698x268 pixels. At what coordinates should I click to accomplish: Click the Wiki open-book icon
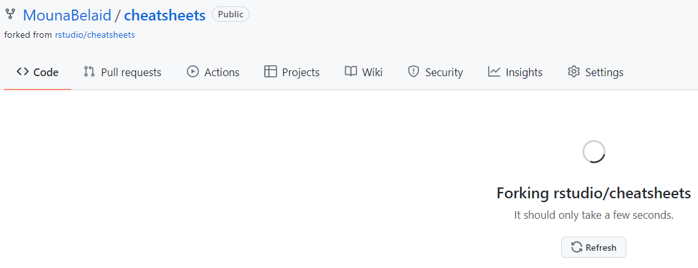coord(351,72)
